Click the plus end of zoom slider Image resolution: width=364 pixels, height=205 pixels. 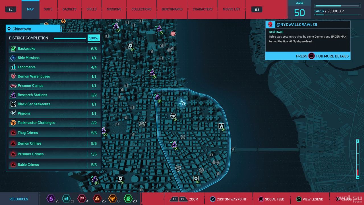pos(358,141)
